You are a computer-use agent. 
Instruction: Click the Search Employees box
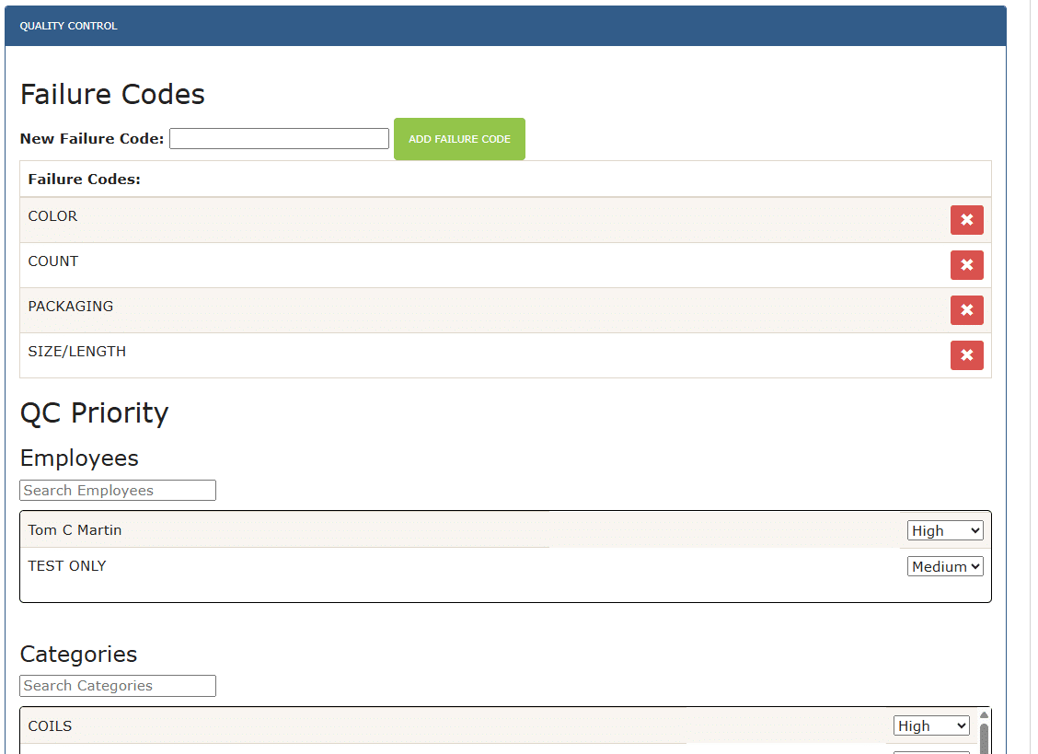(118, 491)
